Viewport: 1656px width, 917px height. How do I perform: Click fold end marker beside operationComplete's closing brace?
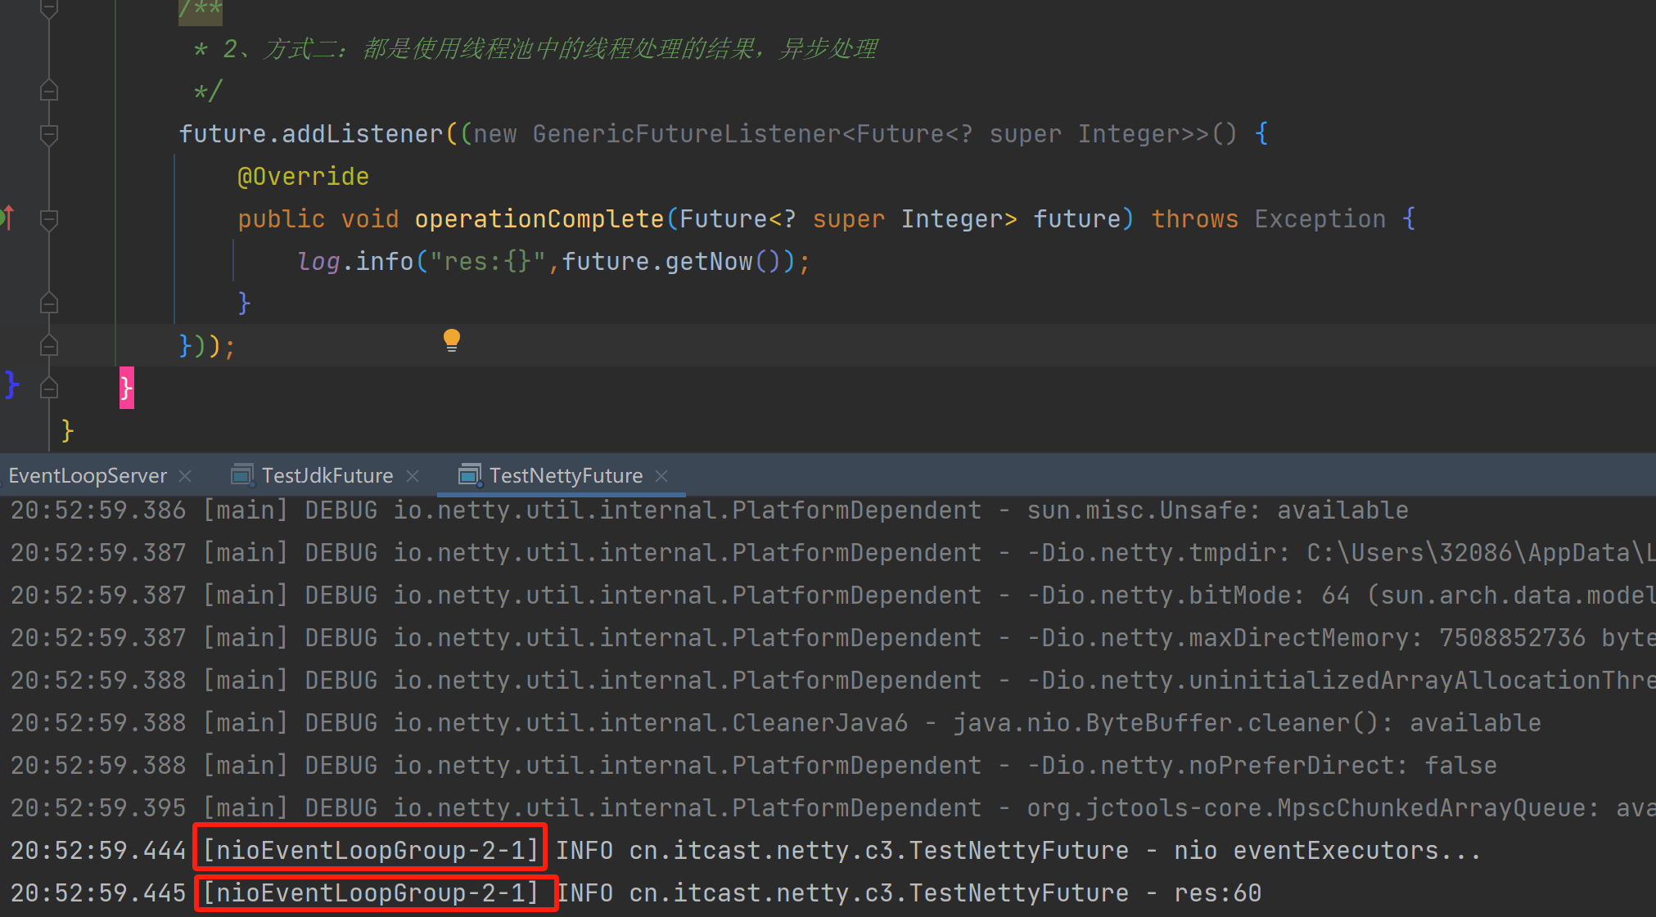pyautogui.click(x=49, y=303)
